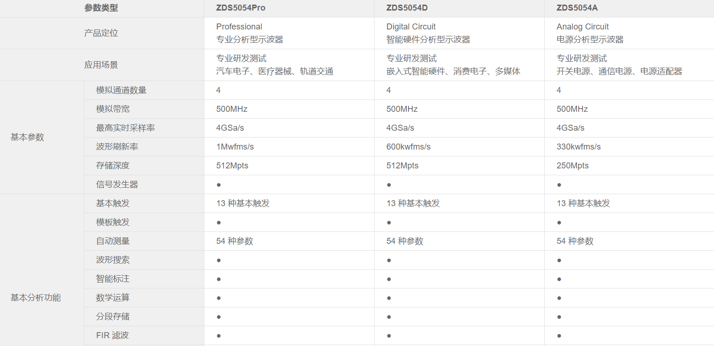Click the 参数类型 header cell
714x346 pixels.
102,8
